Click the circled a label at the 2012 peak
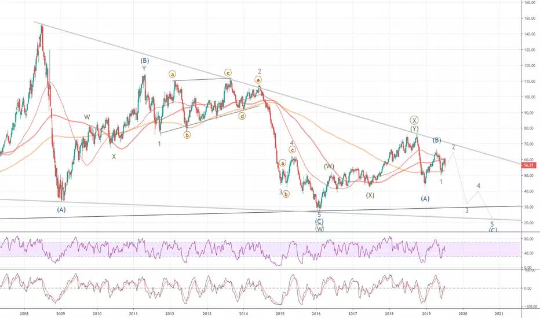The image size is (540, 318). pyautogui.click(x=172, y=74)
